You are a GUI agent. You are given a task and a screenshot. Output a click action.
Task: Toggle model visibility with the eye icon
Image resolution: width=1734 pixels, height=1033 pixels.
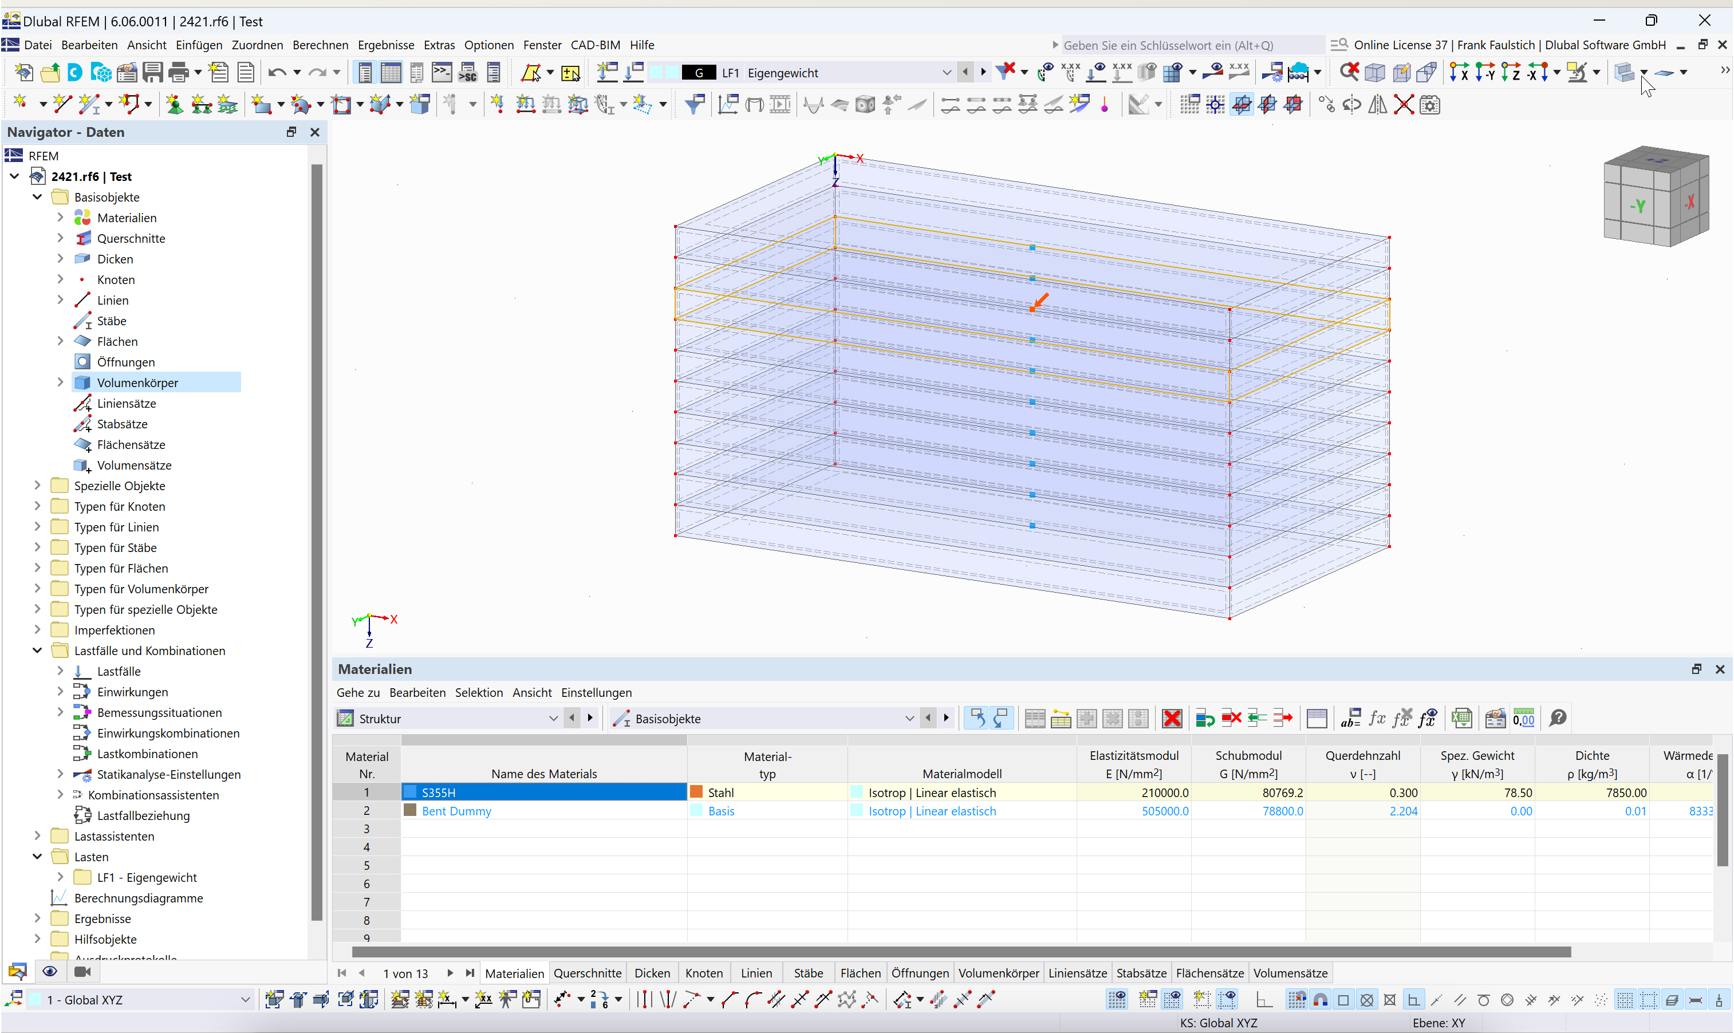49,971
